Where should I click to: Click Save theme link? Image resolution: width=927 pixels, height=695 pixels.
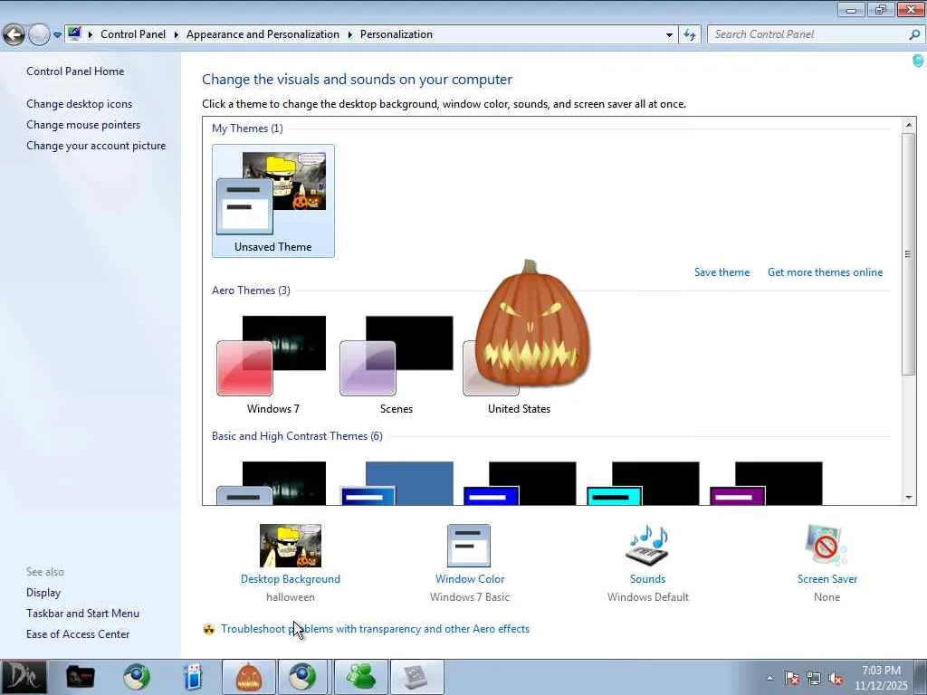pyautogui.click(x=722, y=272)
